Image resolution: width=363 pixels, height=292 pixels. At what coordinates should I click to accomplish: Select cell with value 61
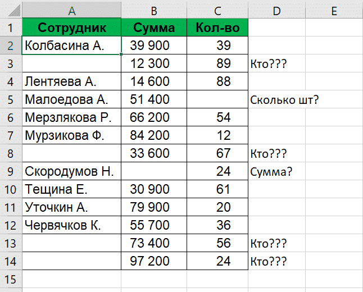click(217, 189)
